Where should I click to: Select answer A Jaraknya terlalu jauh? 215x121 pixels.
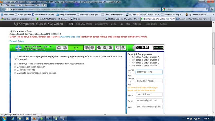coord(15,64)
